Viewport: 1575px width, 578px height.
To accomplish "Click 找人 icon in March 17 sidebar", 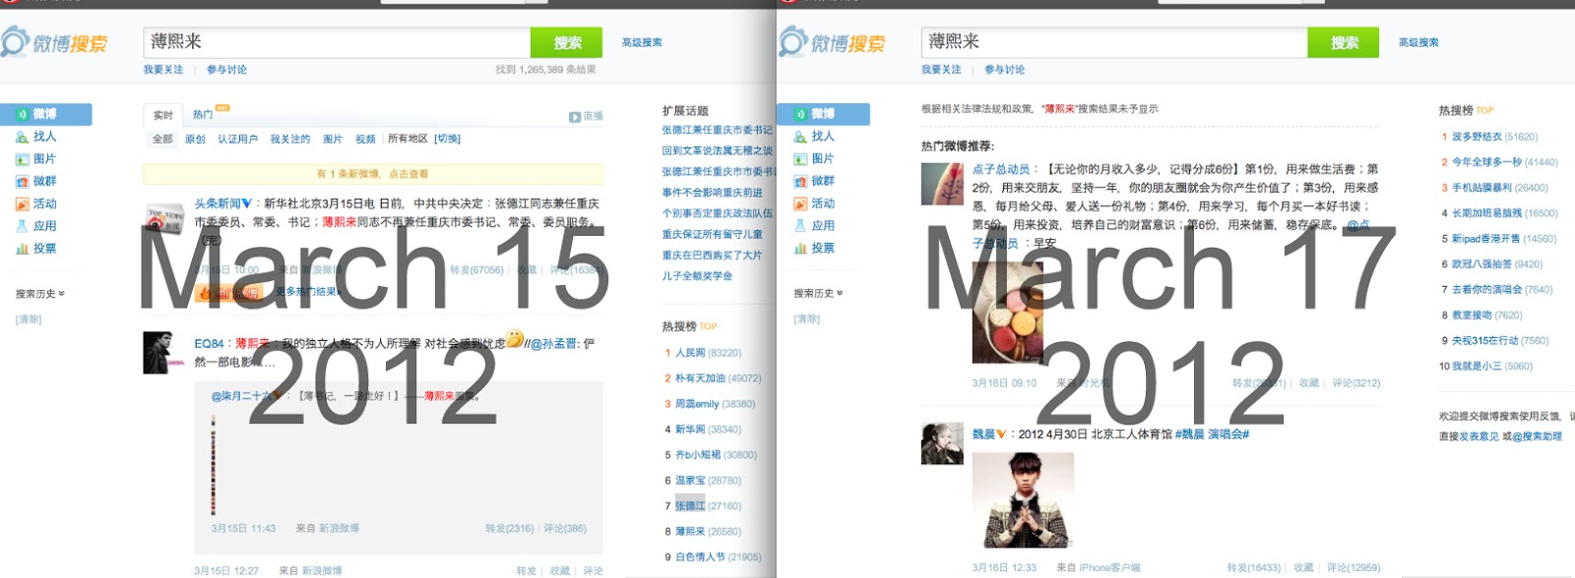I will (x=800, y=137).
